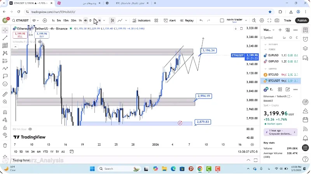This screenshot has height=174, width=311.
Task: Collapse the FOREX watchlist section
Action: (x=266, y=49)
